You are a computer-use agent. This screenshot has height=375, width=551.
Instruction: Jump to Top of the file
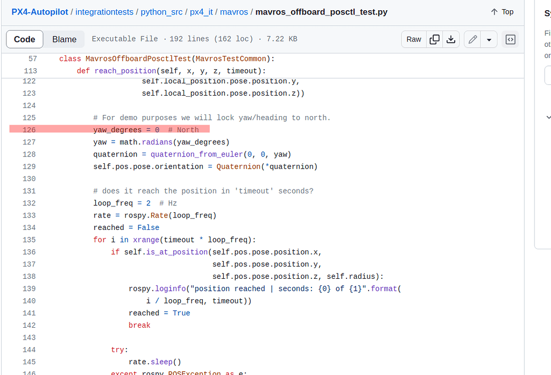point(501,12)
